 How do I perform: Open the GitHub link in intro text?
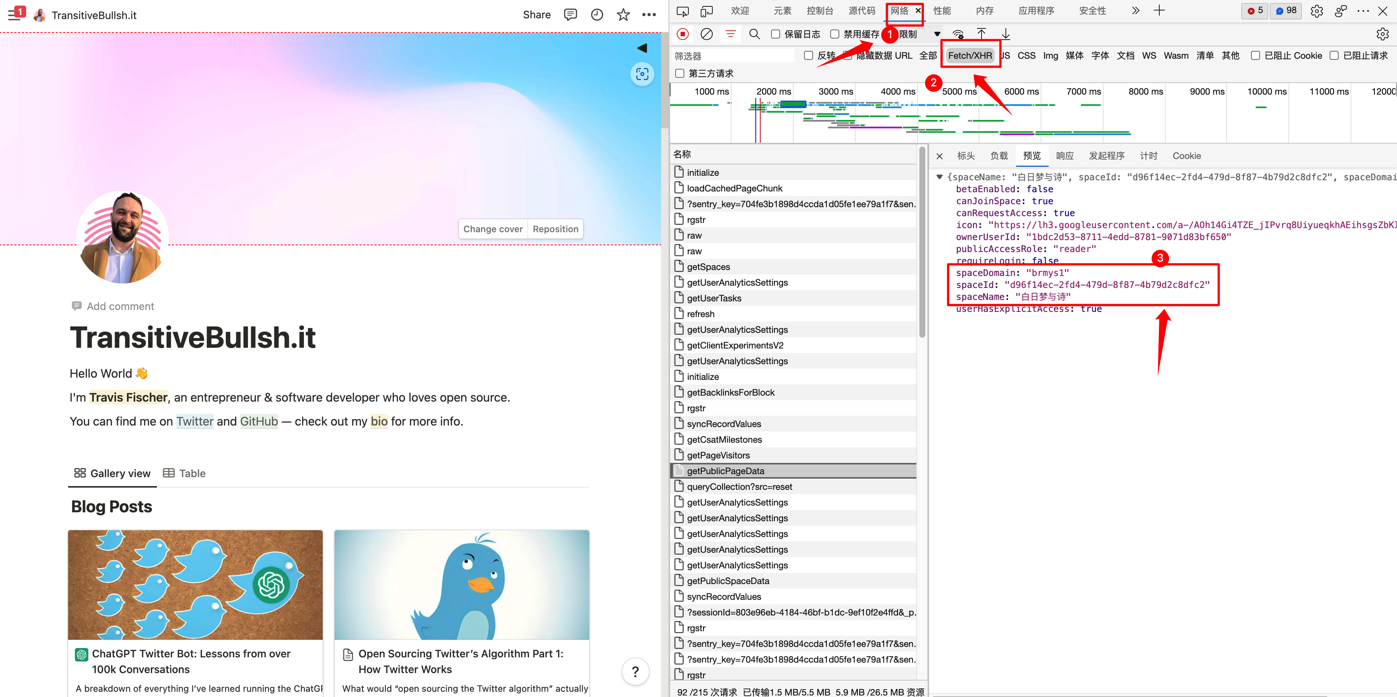[259, 421]
